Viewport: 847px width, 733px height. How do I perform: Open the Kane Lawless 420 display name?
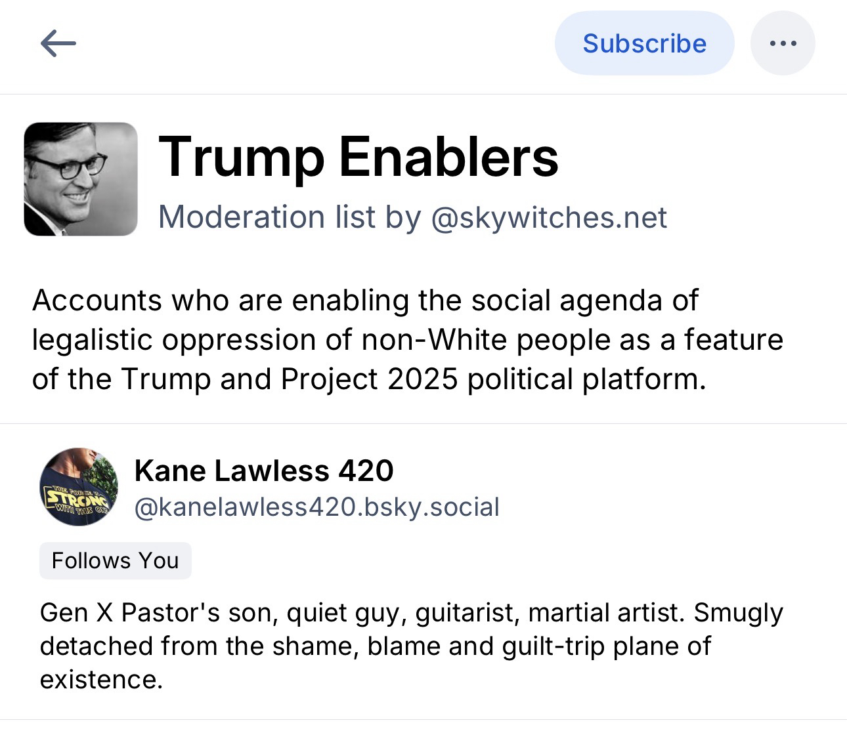264,471
